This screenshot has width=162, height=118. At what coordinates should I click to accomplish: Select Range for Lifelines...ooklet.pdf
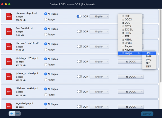(46, 95)
